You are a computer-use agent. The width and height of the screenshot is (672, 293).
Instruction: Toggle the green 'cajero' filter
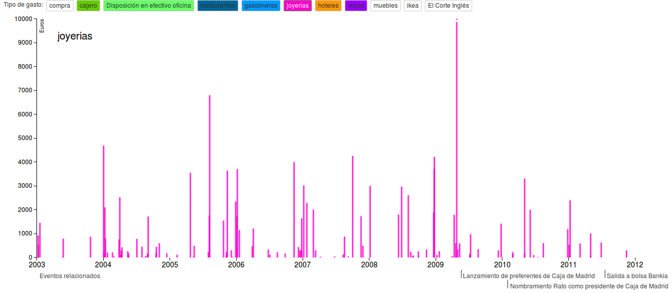tap(88, 6)
